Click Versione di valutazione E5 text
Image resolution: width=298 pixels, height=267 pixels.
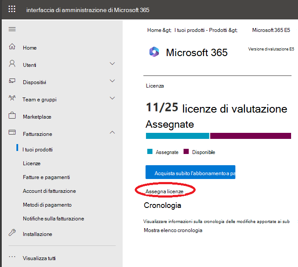pyautogui.click(x=271, y=49)
